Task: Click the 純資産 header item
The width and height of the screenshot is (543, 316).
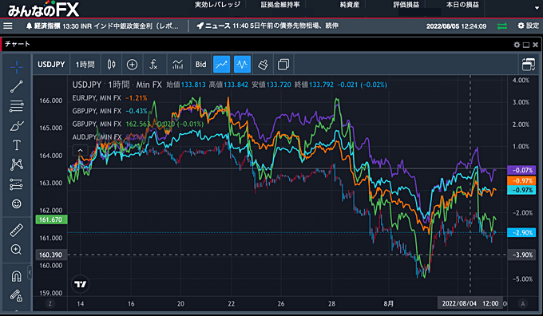Action: (x=350, y=5)
